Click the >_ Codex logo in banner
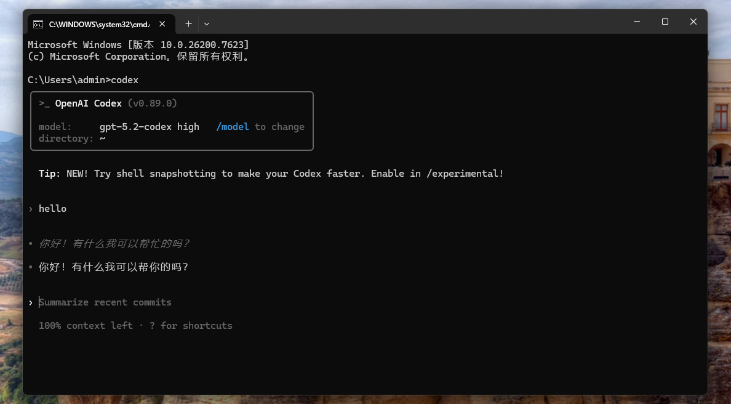The image size is (731, 404). click(44, 103)
